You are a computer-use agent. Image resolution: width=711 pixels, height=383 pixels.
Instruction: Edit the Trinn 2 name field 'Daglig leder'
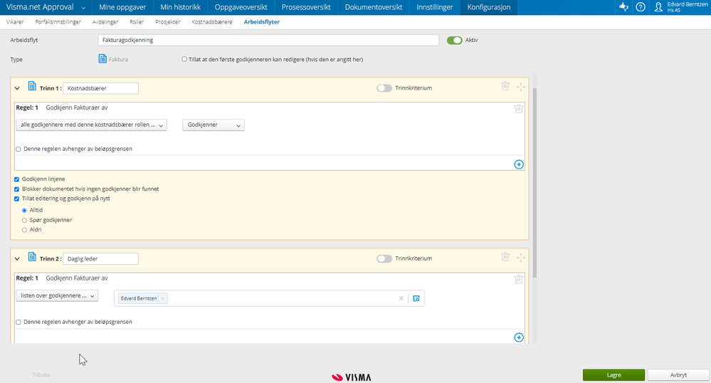coord(100,259)
